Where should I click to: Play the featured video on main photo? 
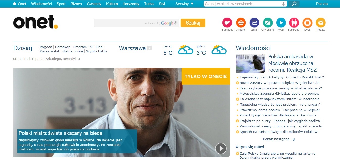point(221,148)
